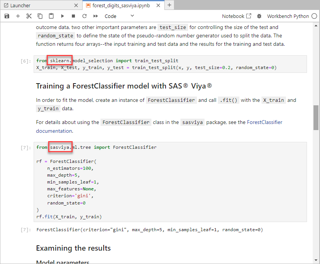This screenshot has height=264, width=320.
Task: Close the Launcher tab
Action: [76, 5]
